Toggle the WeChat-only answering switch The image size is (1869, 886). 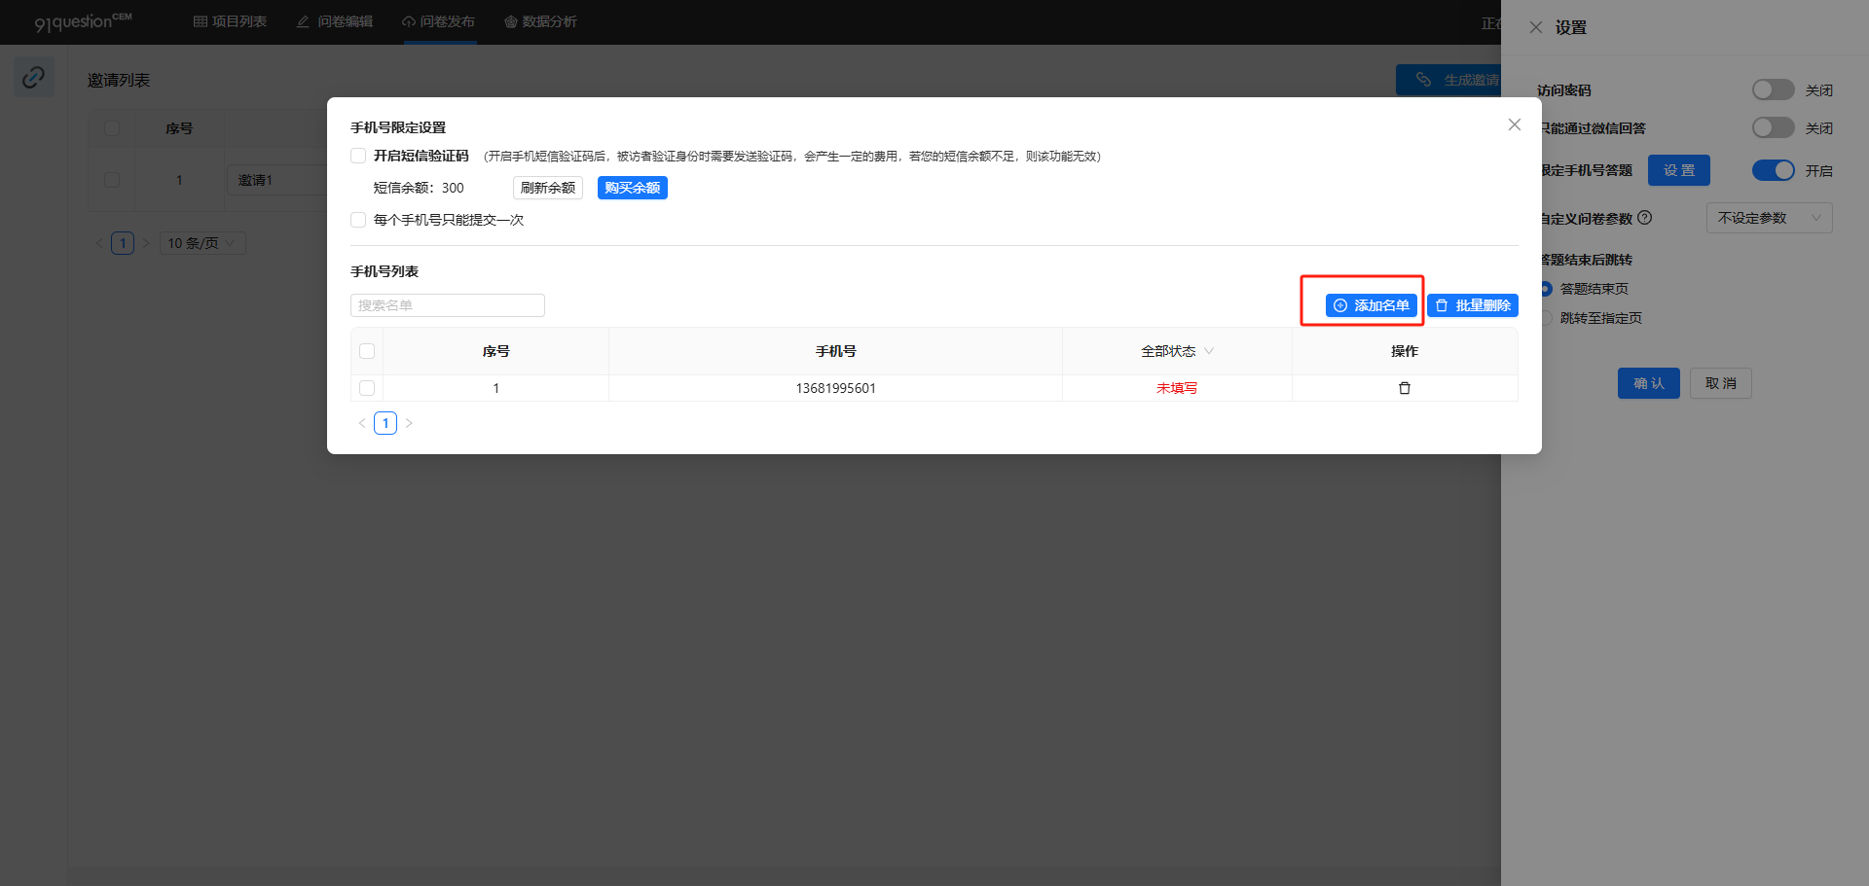1773,127
